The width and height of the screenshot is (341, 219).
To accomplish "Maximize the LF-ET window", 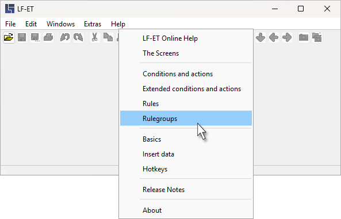I will [x=301, y=9].
